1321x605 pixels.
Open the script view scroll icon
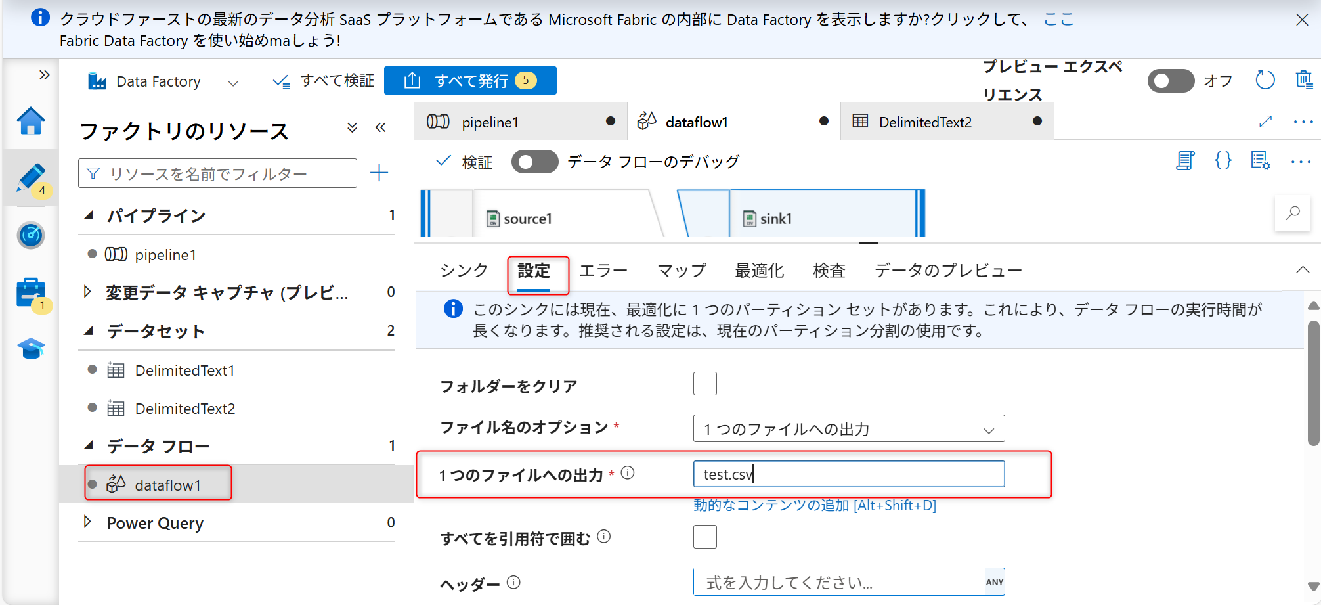tap(1184, 161)
